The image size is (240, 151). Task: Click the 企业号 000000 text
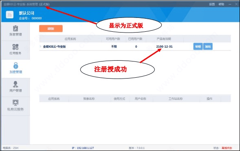pos(30,18)
